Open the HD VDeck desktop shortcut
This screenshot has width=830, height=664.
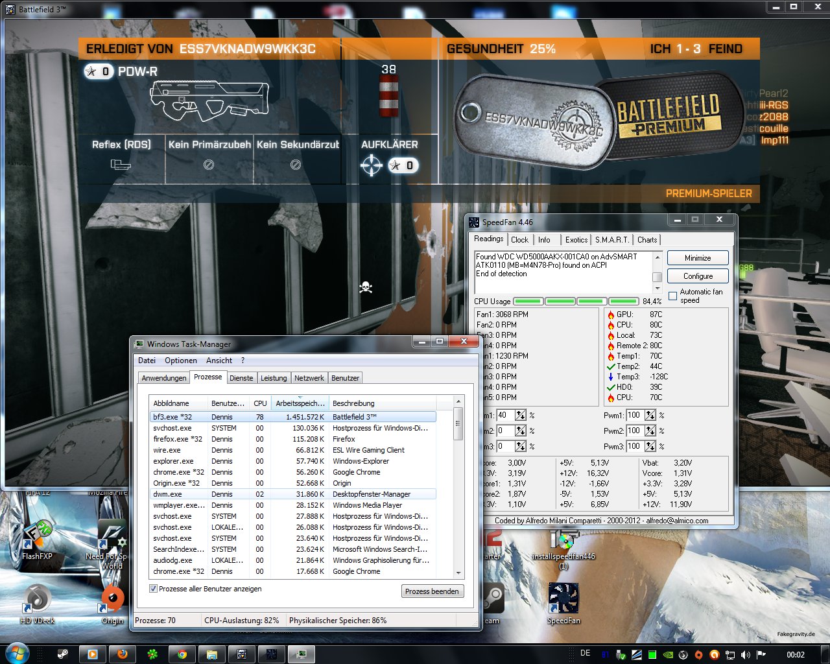(37, 603)
